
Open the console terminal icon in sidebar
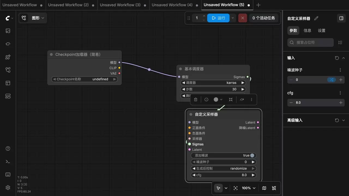[x=8, y=161]
